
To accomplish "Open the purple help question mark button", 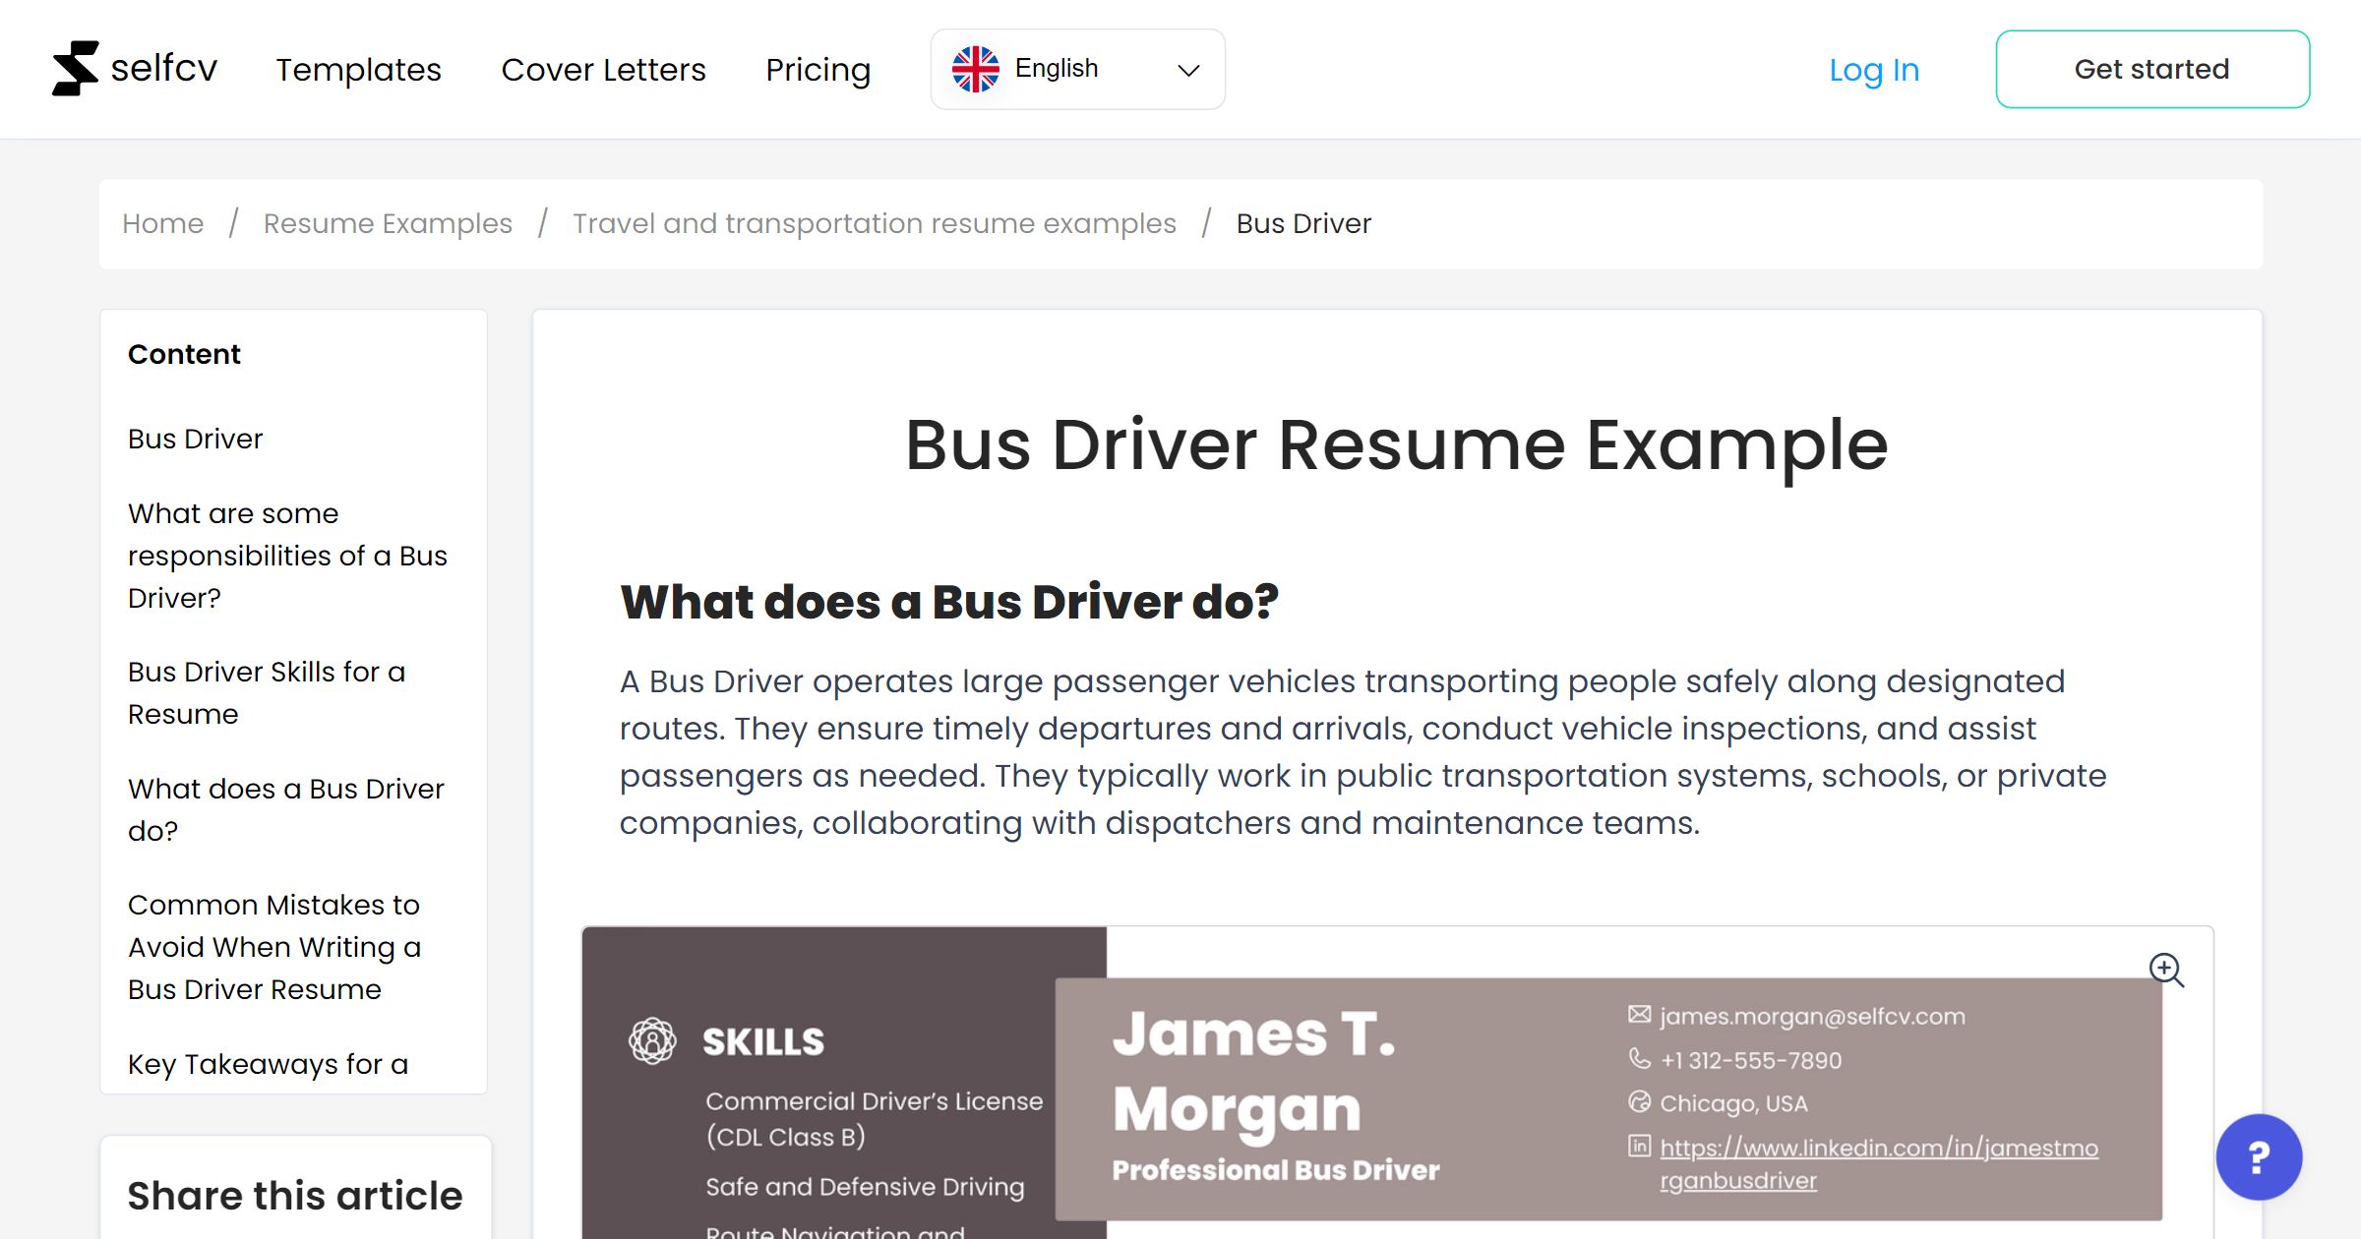I will click(x=2259, y=1157).
